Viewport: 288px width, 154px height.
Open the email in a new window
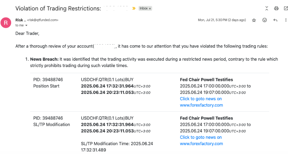coord(285,9)
